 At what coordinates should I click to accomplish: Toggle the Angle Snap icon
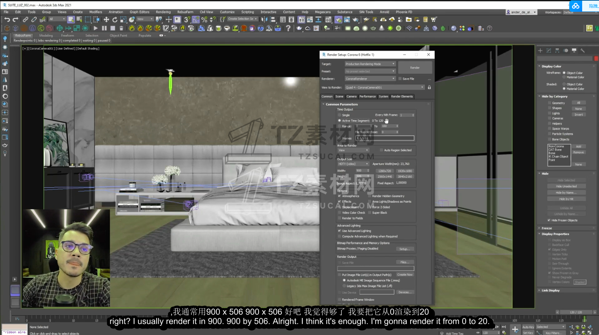(196, 20)
